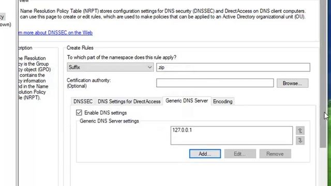Click the Remove button

pos(275,154)
